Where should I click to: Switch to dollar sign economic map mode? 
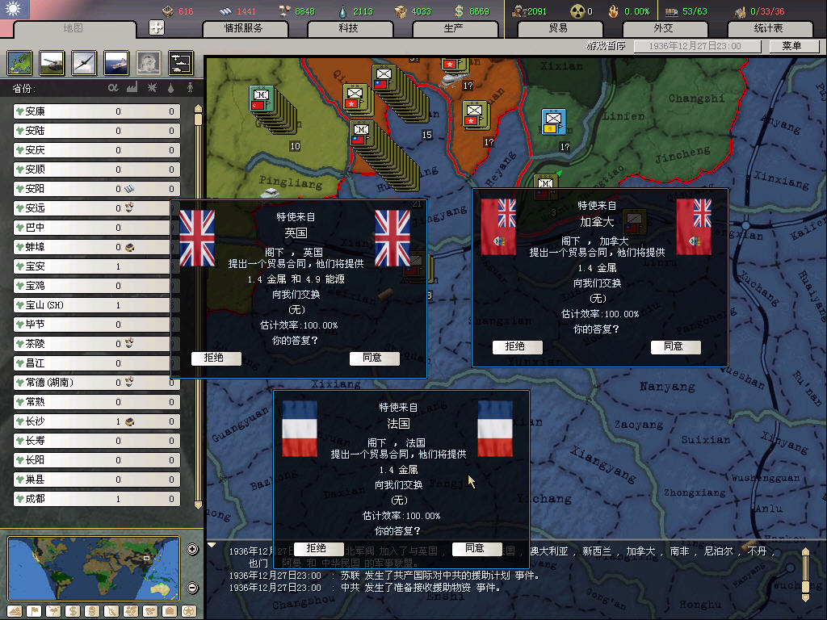73,611
